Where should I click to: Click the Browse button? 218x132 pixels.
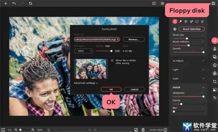134,40
